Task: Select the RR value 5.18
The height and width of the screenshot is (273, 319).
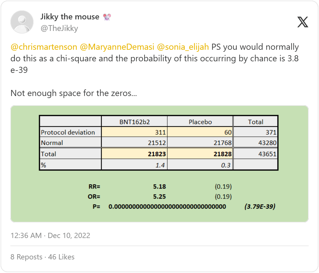Action: (159, 187)
